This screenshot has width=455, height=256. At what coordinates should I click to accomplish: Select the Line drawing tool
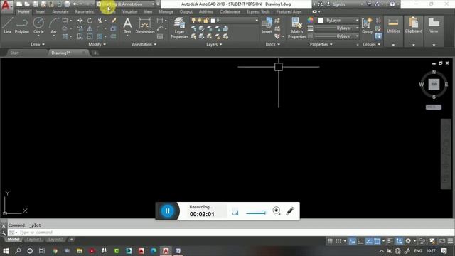[8, 26]
